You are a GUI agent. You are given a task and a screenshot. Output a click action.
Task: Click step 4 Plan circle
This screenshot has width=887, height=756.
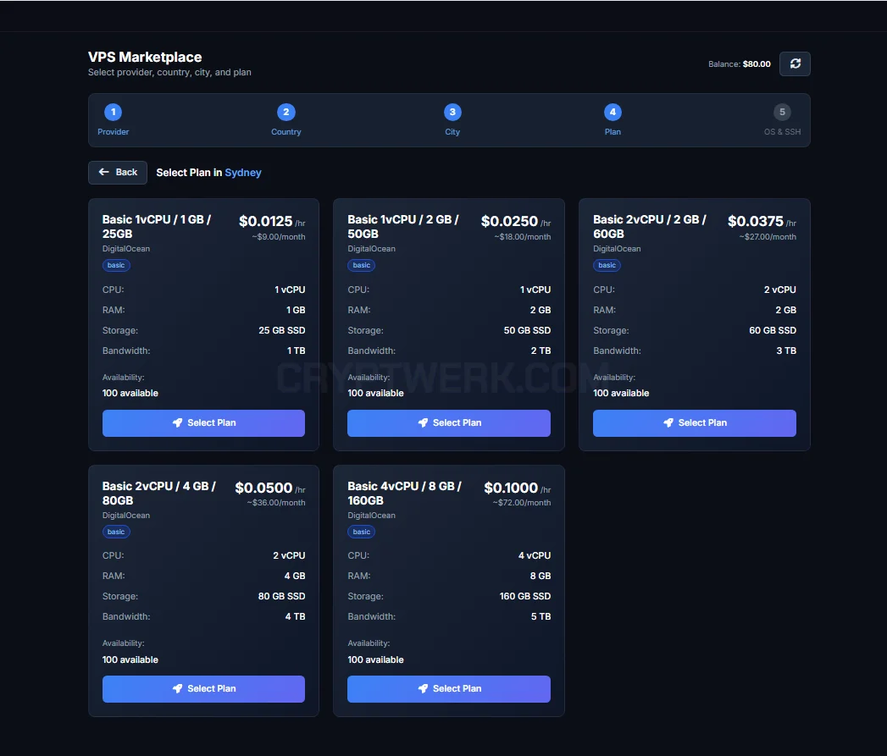(613, 112)
